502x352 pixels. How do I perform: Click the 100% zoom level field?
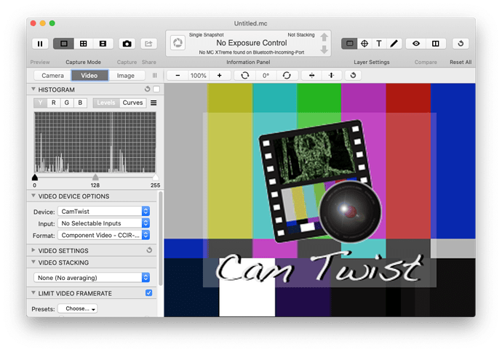(x=198, y=76)
